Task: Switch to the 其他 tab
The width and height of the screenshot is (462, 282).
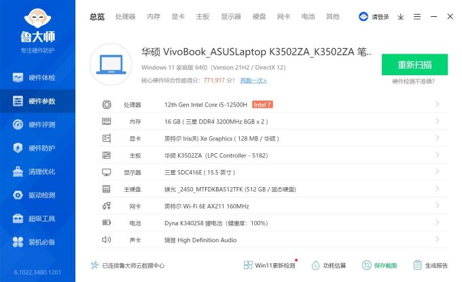Action: [x=333, y=17]
